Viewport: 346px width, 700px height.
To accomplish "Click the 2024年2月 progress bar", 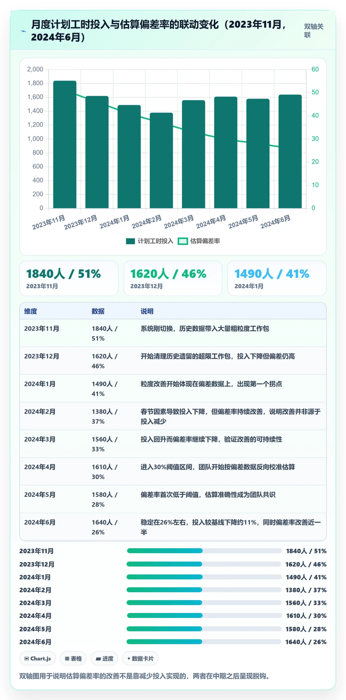I will [x=204, y=590].
